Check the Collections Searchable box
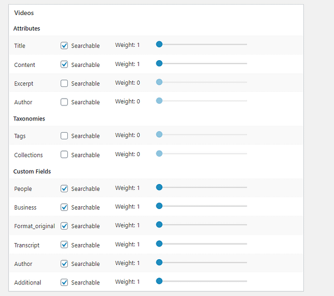 click(64, 155)
